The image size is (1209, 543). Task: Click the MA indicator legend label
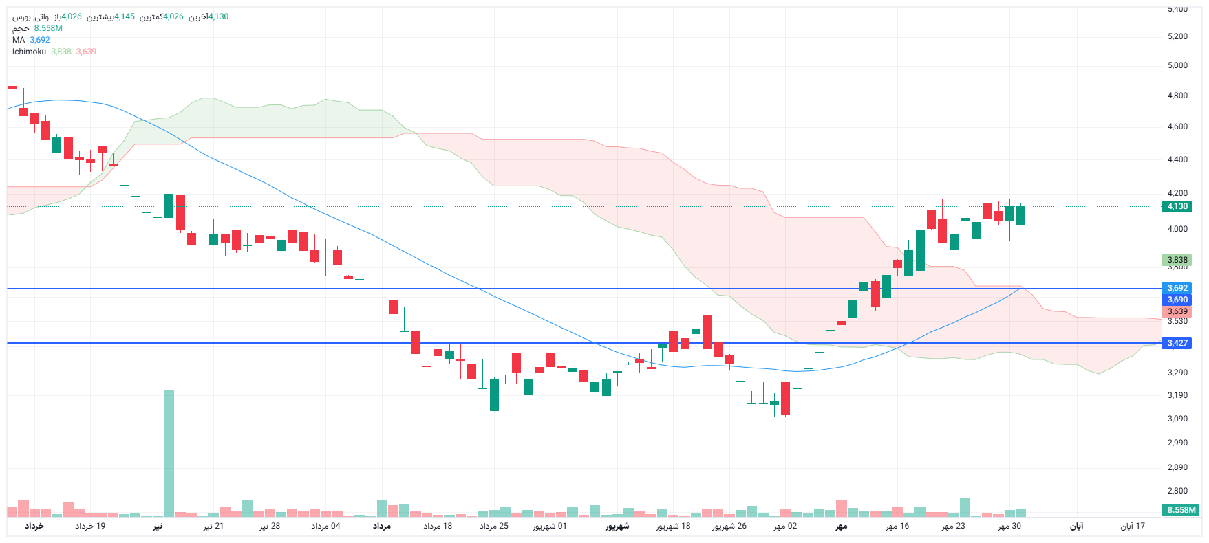(19, 40)
